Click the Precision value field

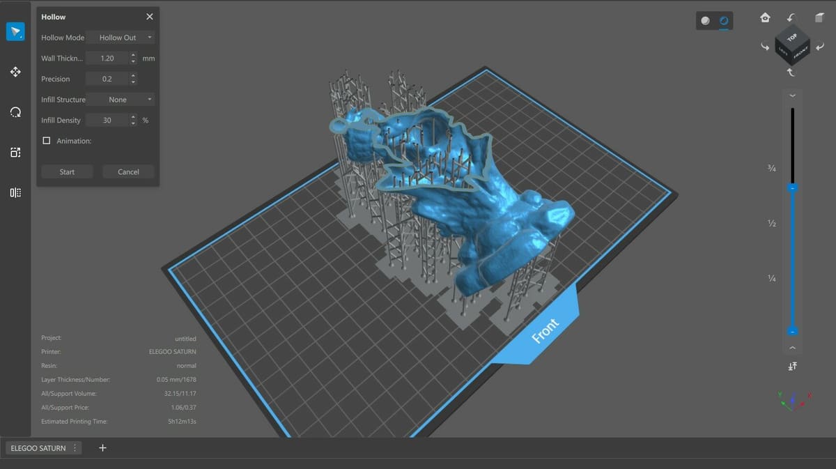[107, 79]
